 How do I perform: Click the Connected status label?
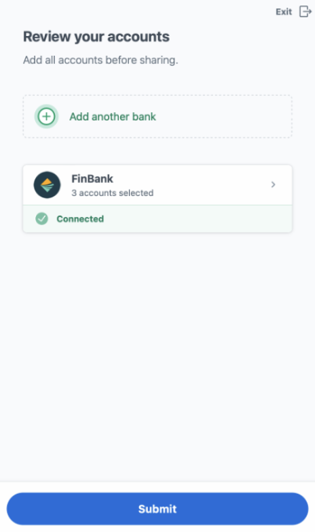[80, 219]
